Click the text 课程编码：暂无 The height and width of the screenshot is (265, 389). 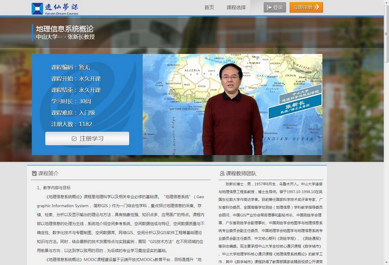tap(71, 67)
